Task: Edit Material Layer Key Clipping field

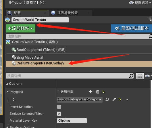Action: pyautogui.click(x=72, y=121)
